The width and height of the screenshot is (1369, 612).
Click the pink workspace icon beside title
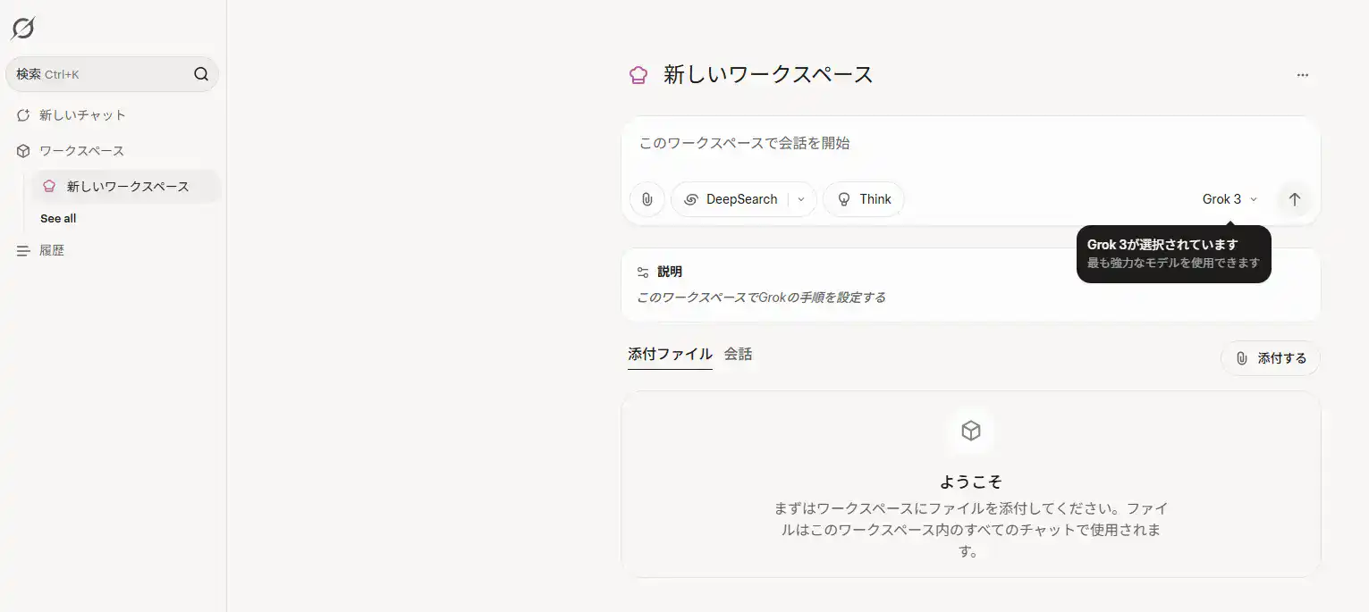638,75
